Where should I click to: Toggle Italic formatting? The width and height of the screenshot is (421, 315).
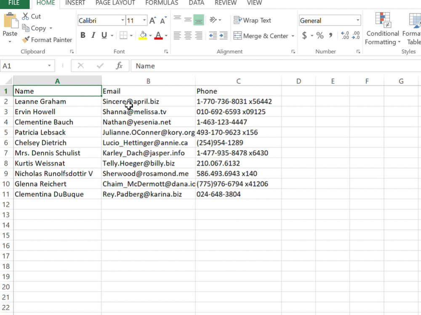pyautogui.click(x=93, y=35)
